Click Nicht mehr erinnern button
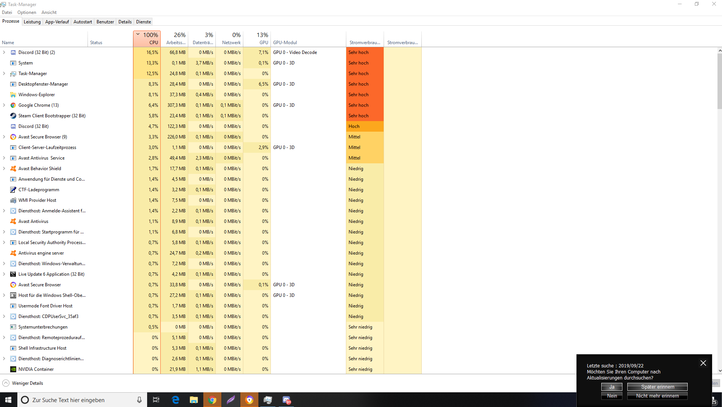 tap(657, 396)
